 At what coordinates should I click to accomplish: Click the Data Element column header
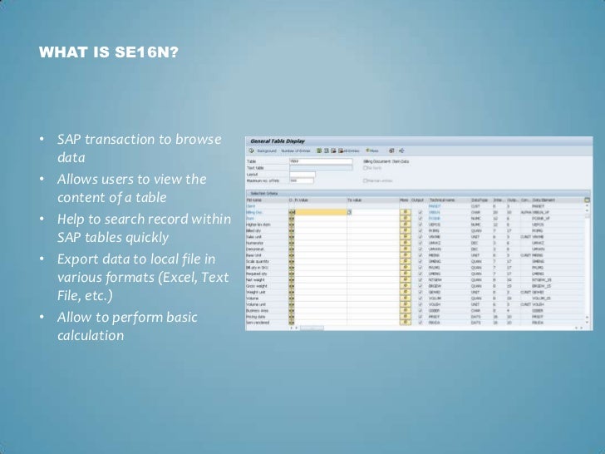click(544, 200)
